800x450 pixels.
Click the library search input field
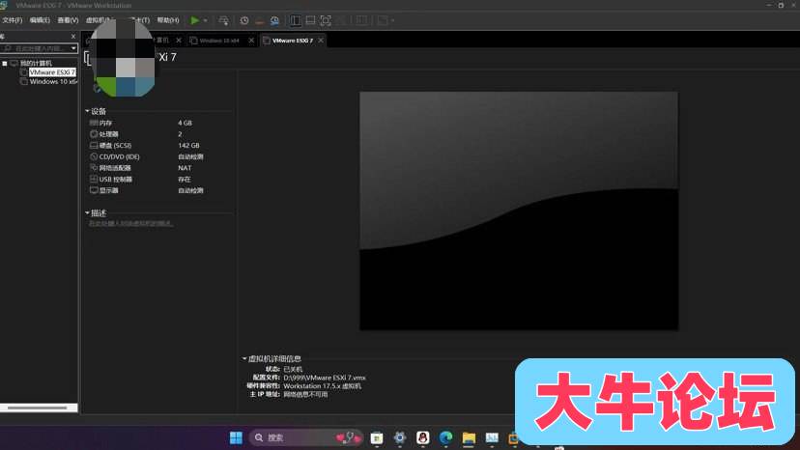coord(36,48)
